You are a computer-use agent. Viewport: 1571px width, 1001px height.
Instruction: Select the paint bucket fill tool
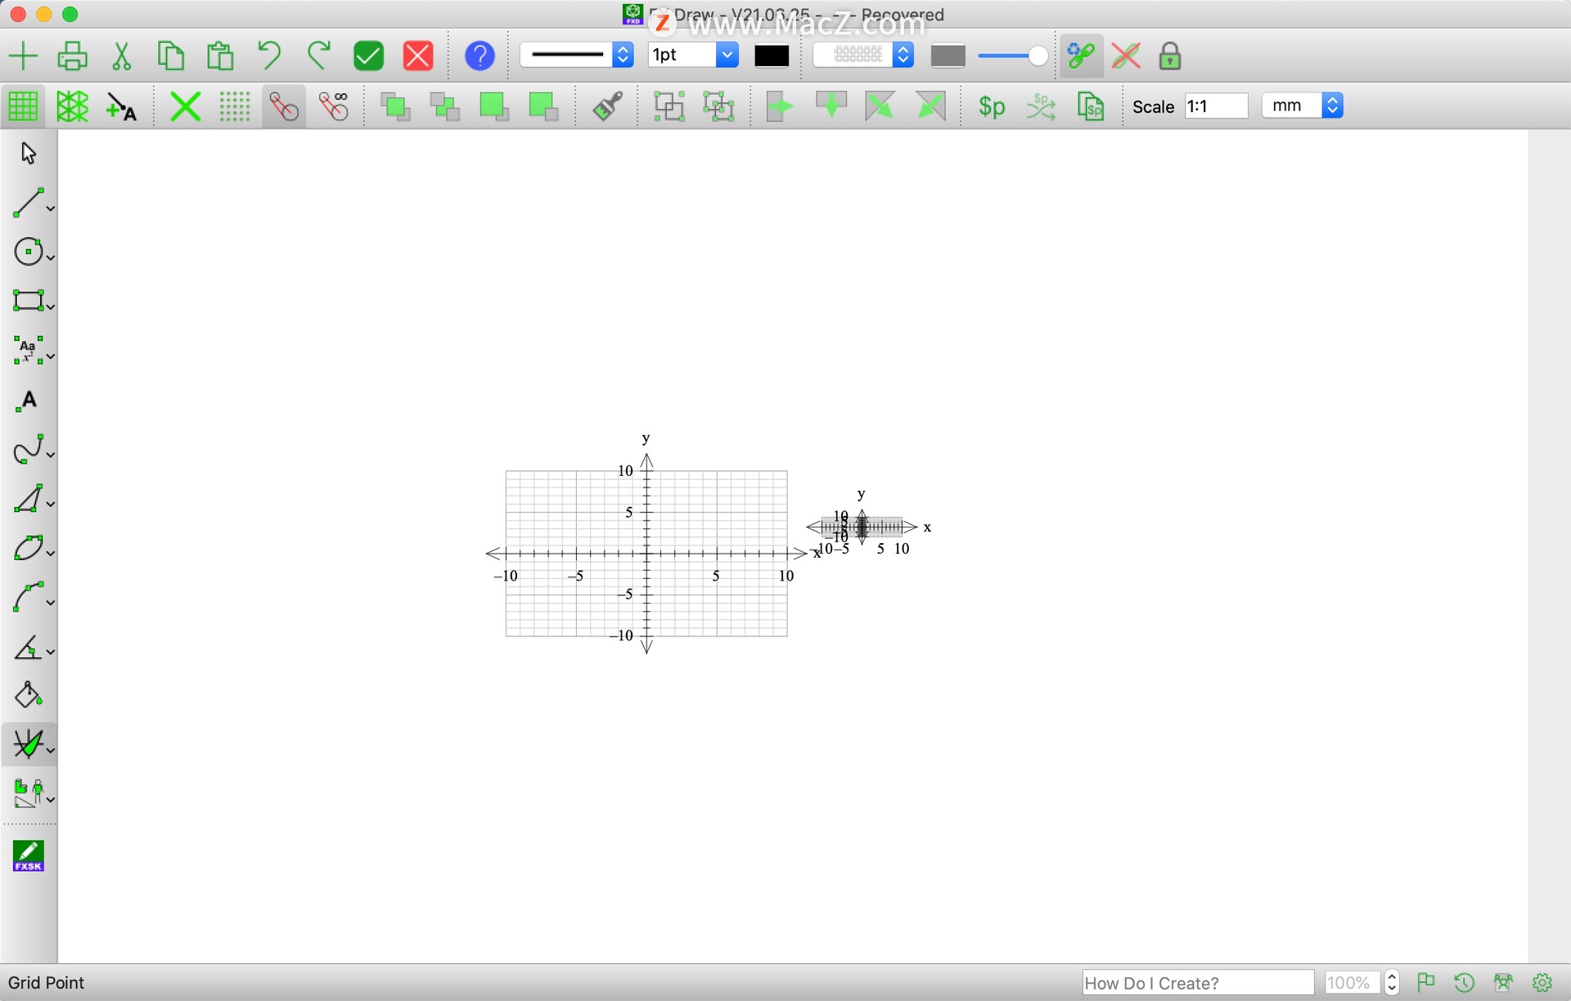click(x=28, y=694)
